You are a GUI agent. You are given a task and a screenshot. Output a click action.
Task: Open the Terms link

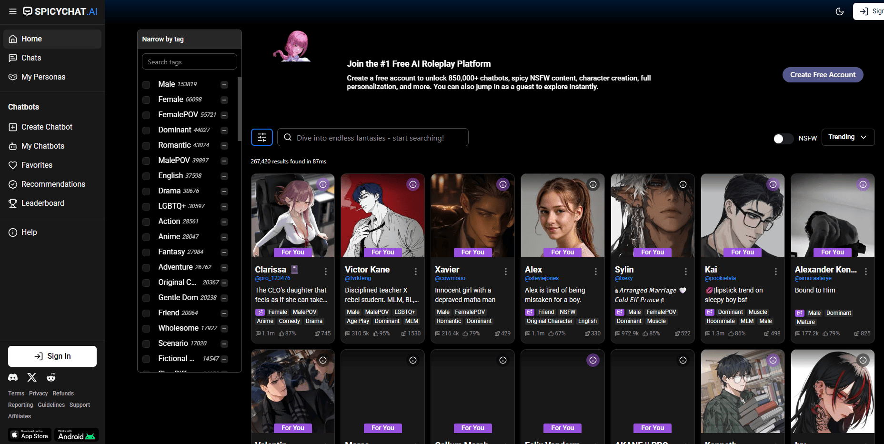click(16, 394)
